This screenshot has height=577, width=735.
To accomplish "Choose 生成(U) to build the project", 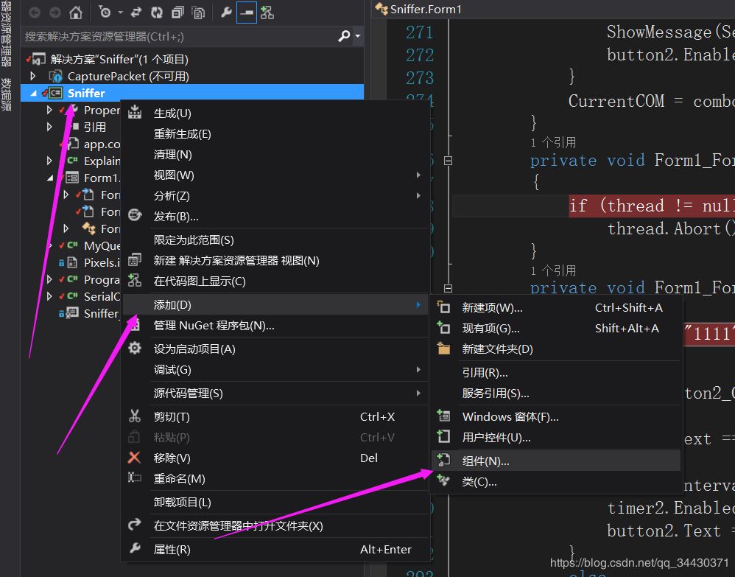I will pos(275,113).
